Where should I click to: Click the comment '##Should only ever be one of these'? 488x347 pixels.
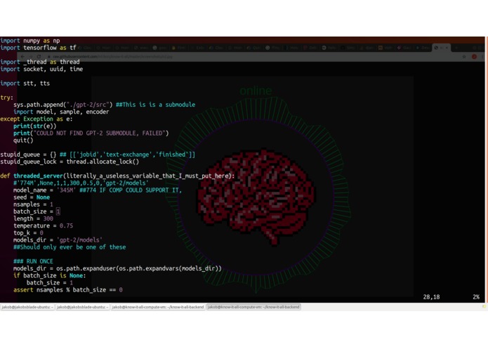tap(70, 247)
